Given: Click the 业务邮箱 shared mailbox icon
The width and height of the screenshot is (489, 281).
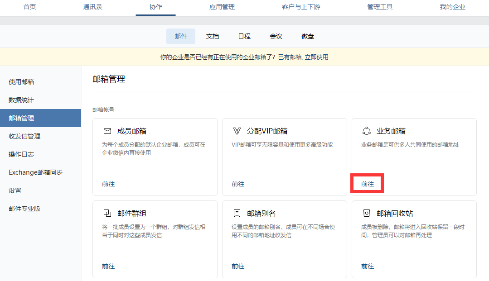Looking at the screenshot, I should 367,131.
